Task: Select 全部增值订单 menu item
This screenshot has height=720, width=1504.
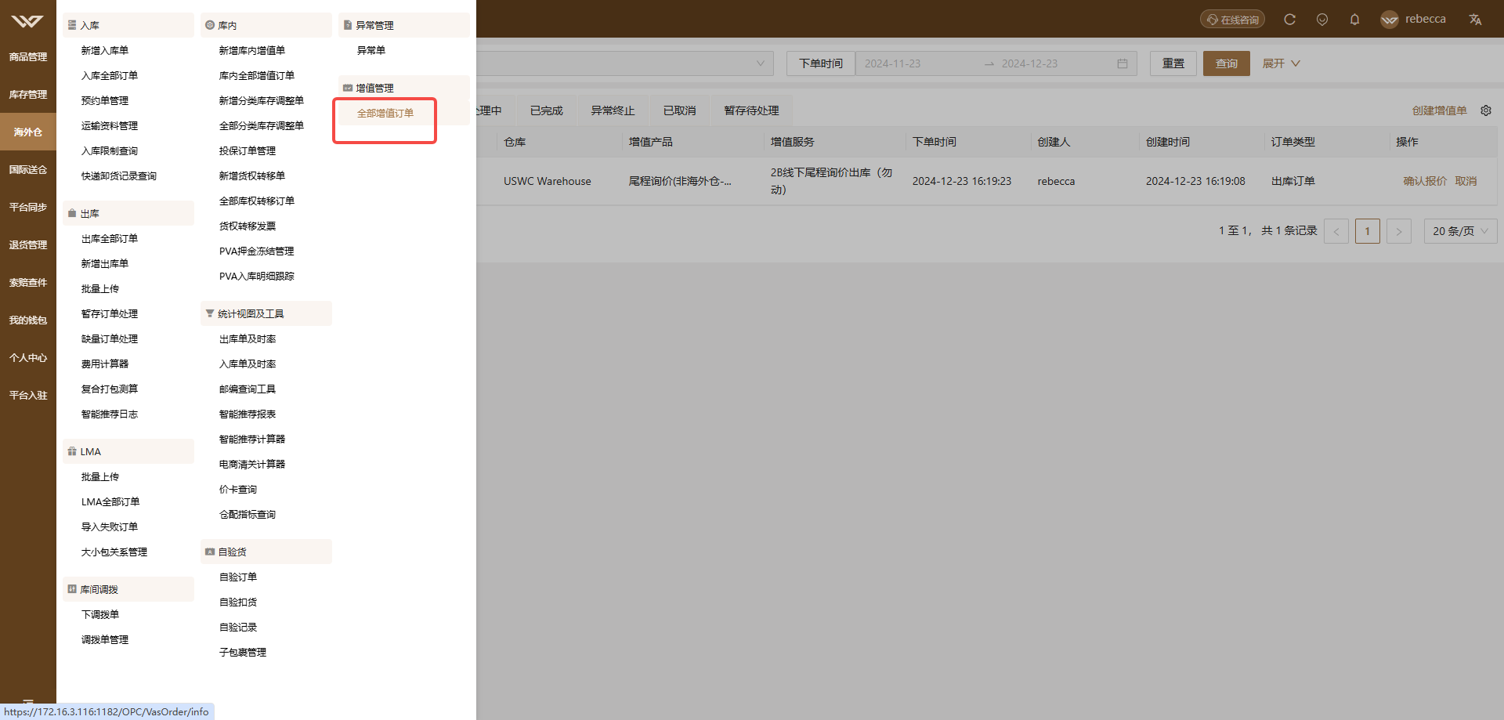Action: click(385, 113)
